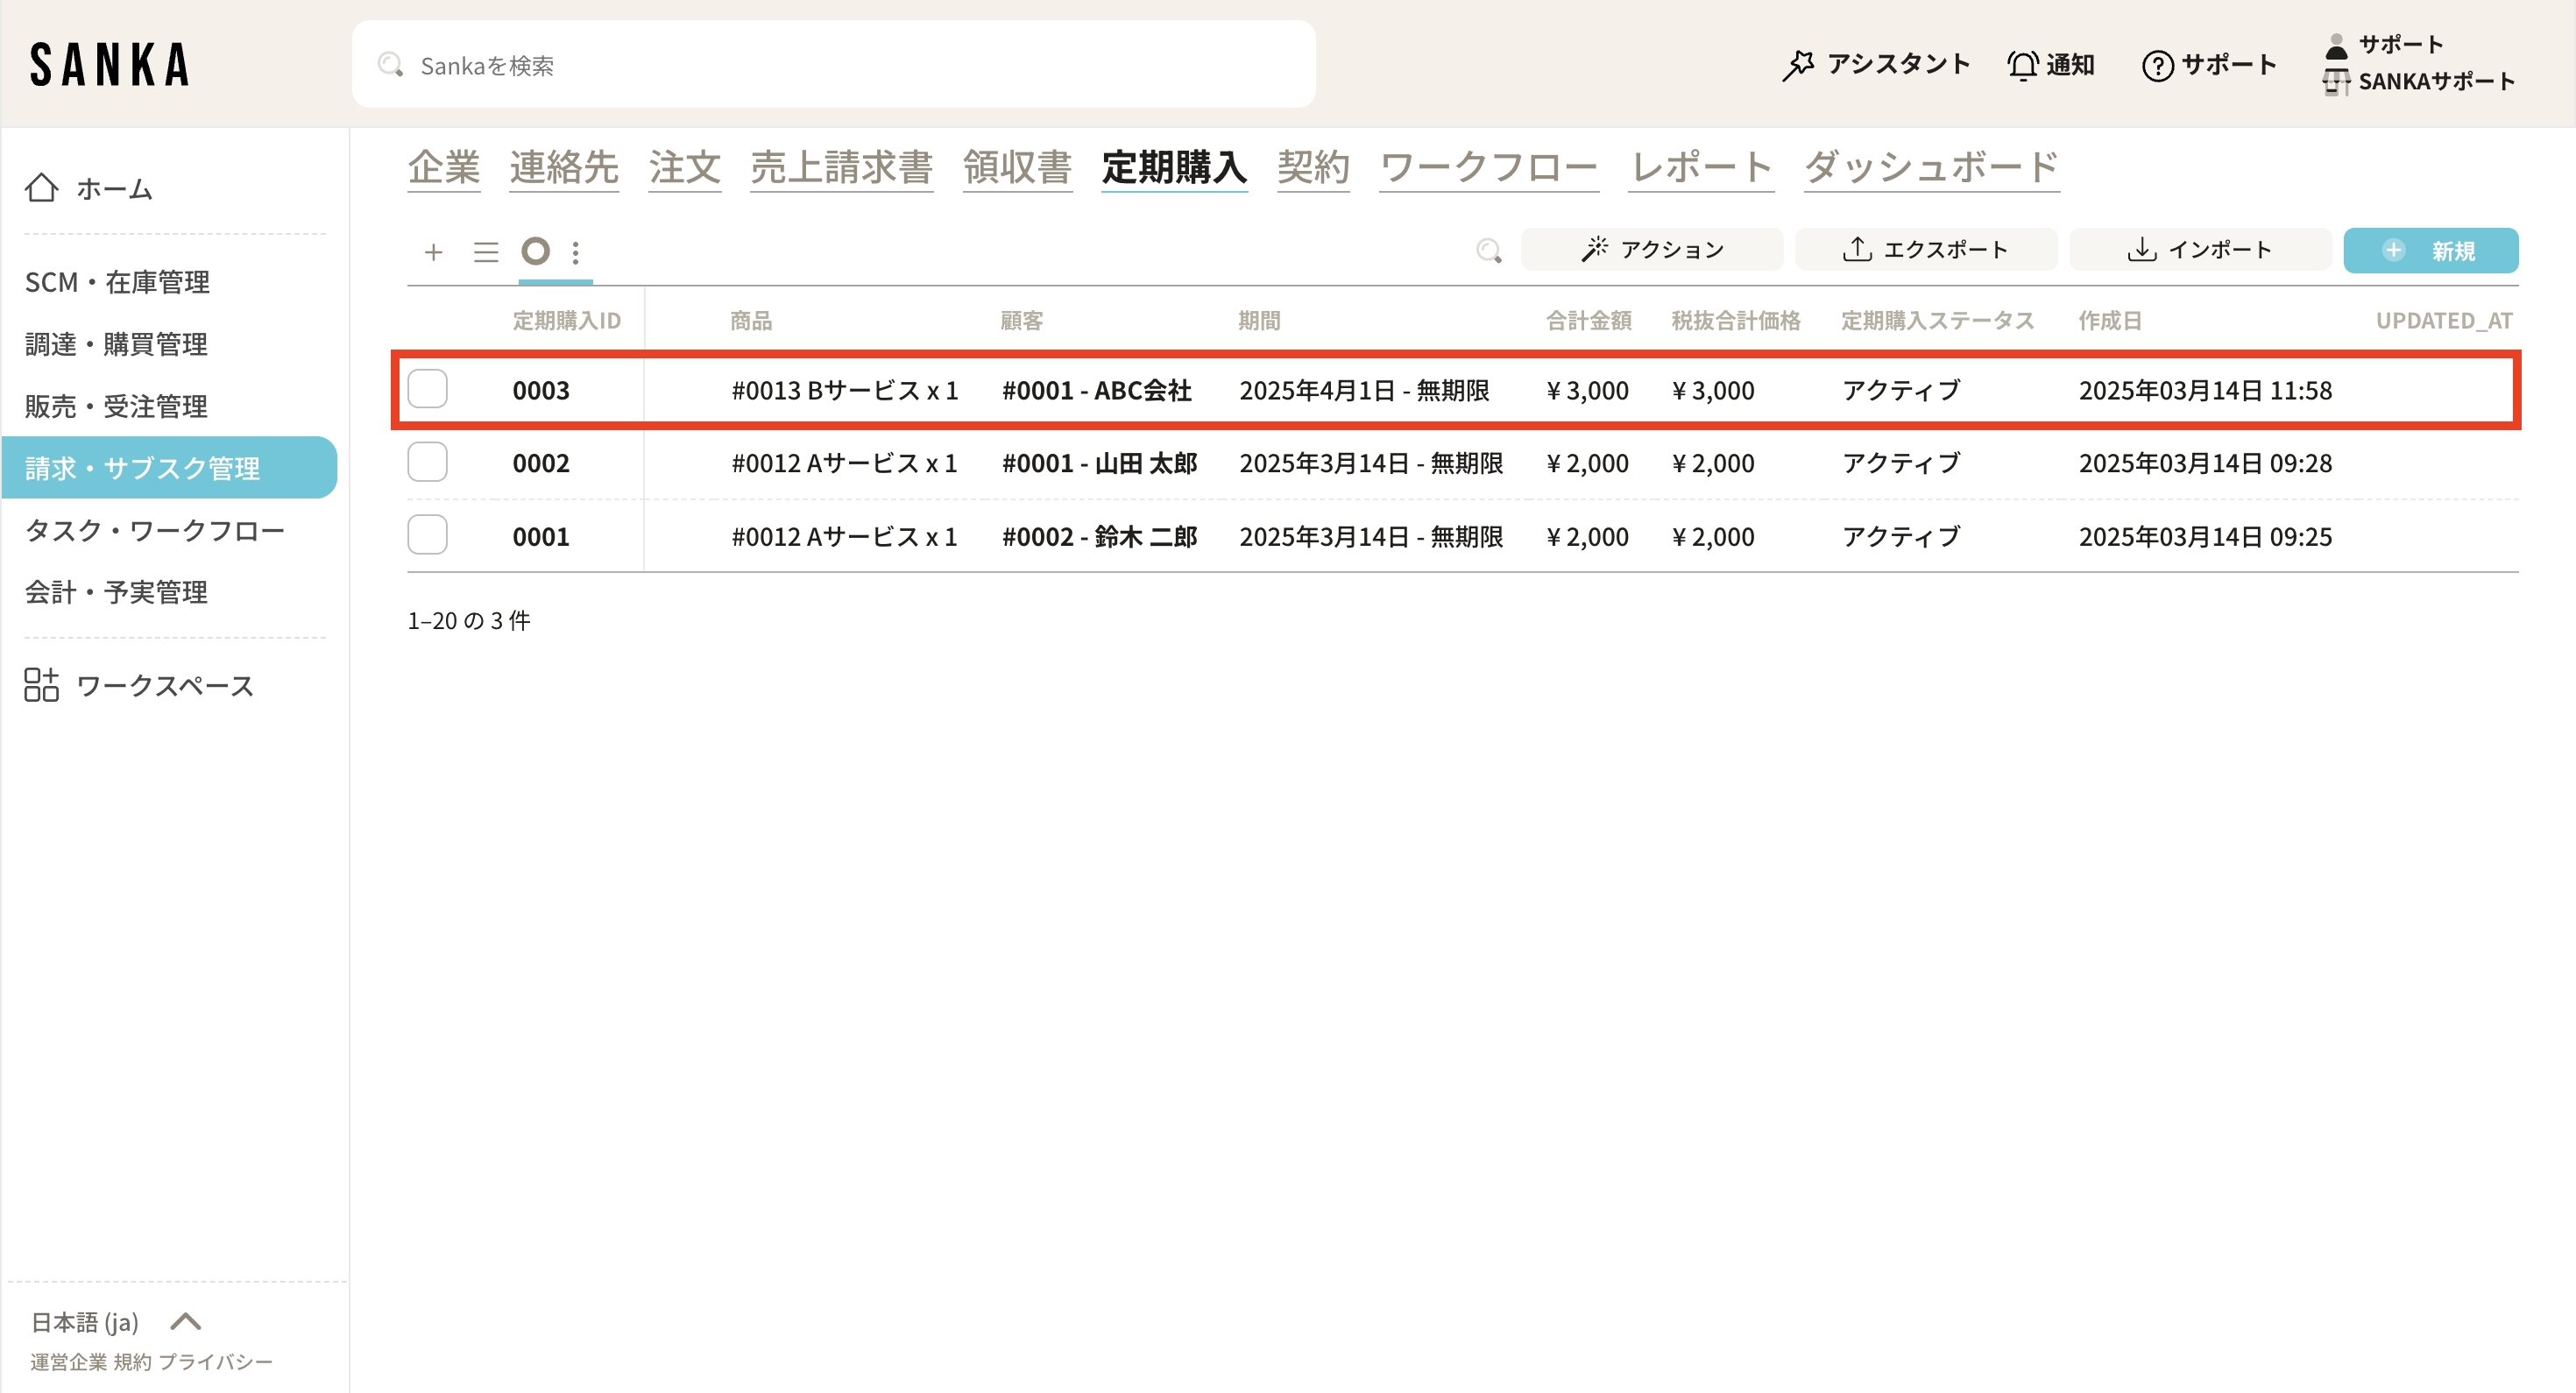Screen dimensions: 2576x1393
Task: Check the checkbox for subscription 0002
Action: click(x=427, y=462)
